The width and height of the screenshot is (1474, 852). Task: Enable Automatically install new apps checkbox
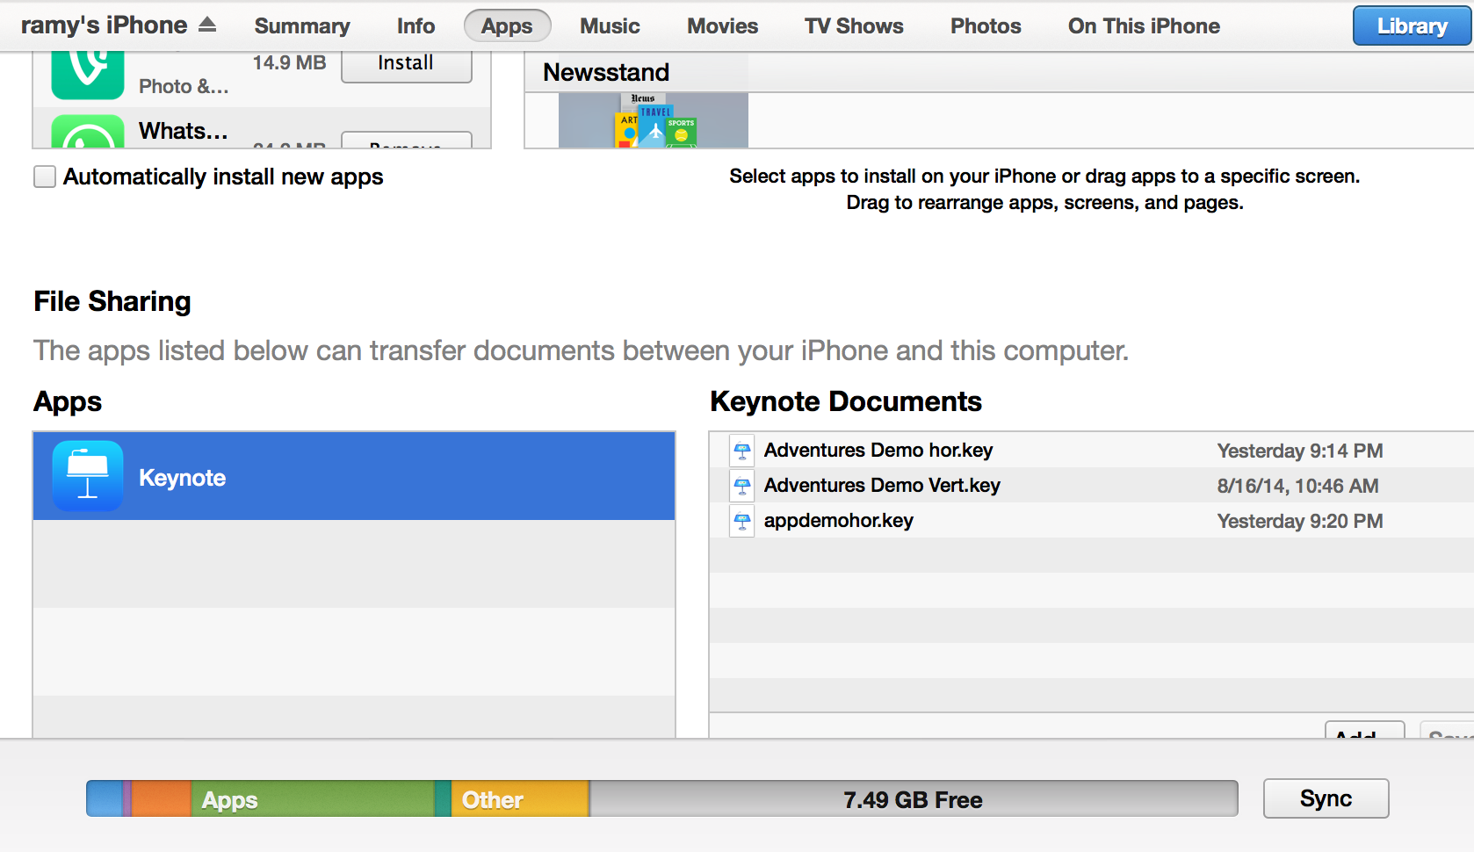pyautogui.click(x=45, y=177)
